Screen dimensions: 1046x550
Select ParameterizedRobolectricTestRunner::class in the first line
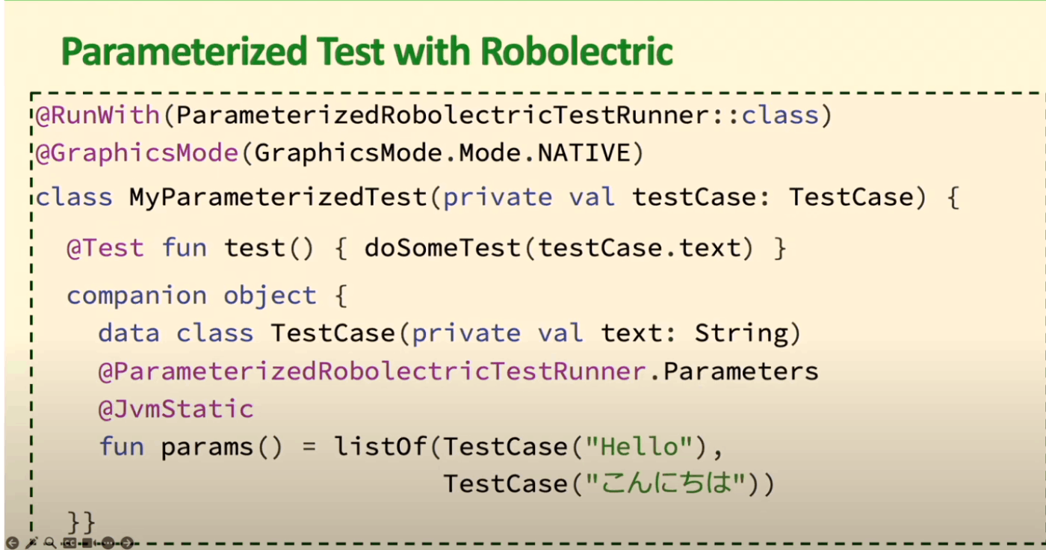coord(495,116)
